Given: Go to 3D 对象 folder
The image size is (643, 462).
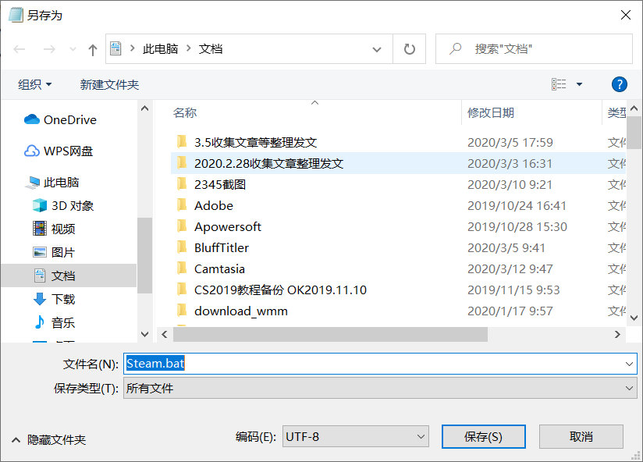Looking at the screenshot, I should point(63,205).
